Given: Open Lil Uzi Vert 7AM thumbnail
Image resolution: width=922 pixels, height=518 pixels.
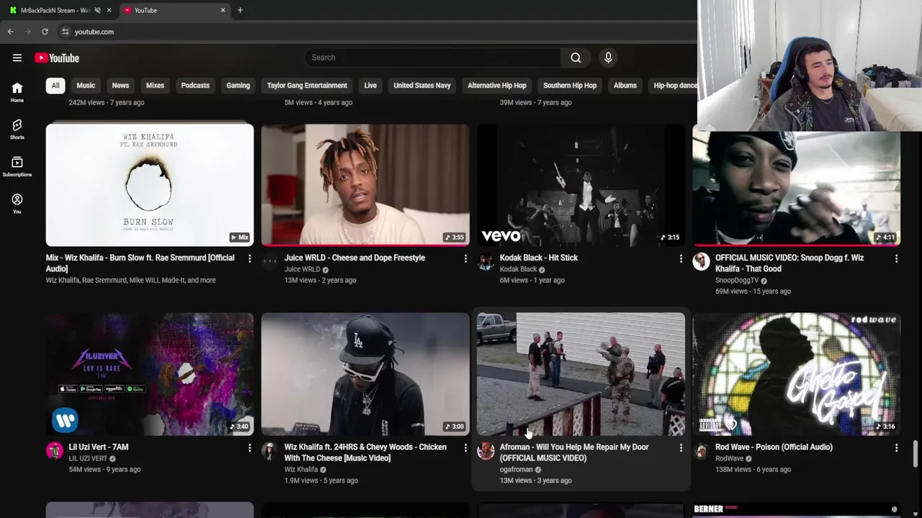Looking at the screenshot, I should (x=150, y=374).
